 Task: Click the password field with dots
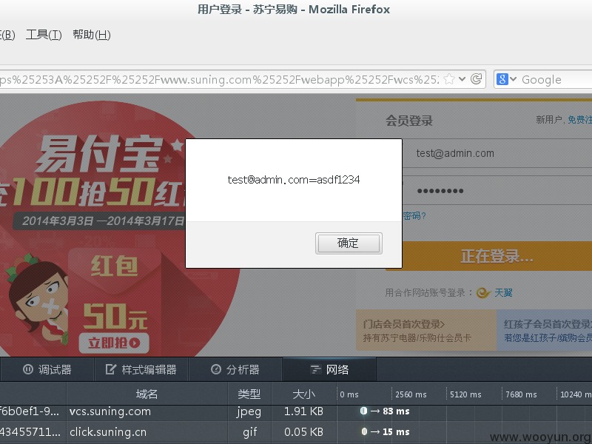(497, 191)
